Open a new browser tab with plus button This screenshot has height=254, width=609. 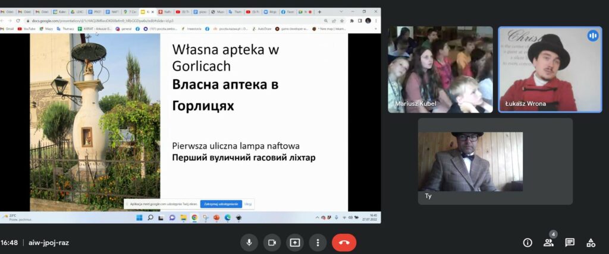click(320, 11)
